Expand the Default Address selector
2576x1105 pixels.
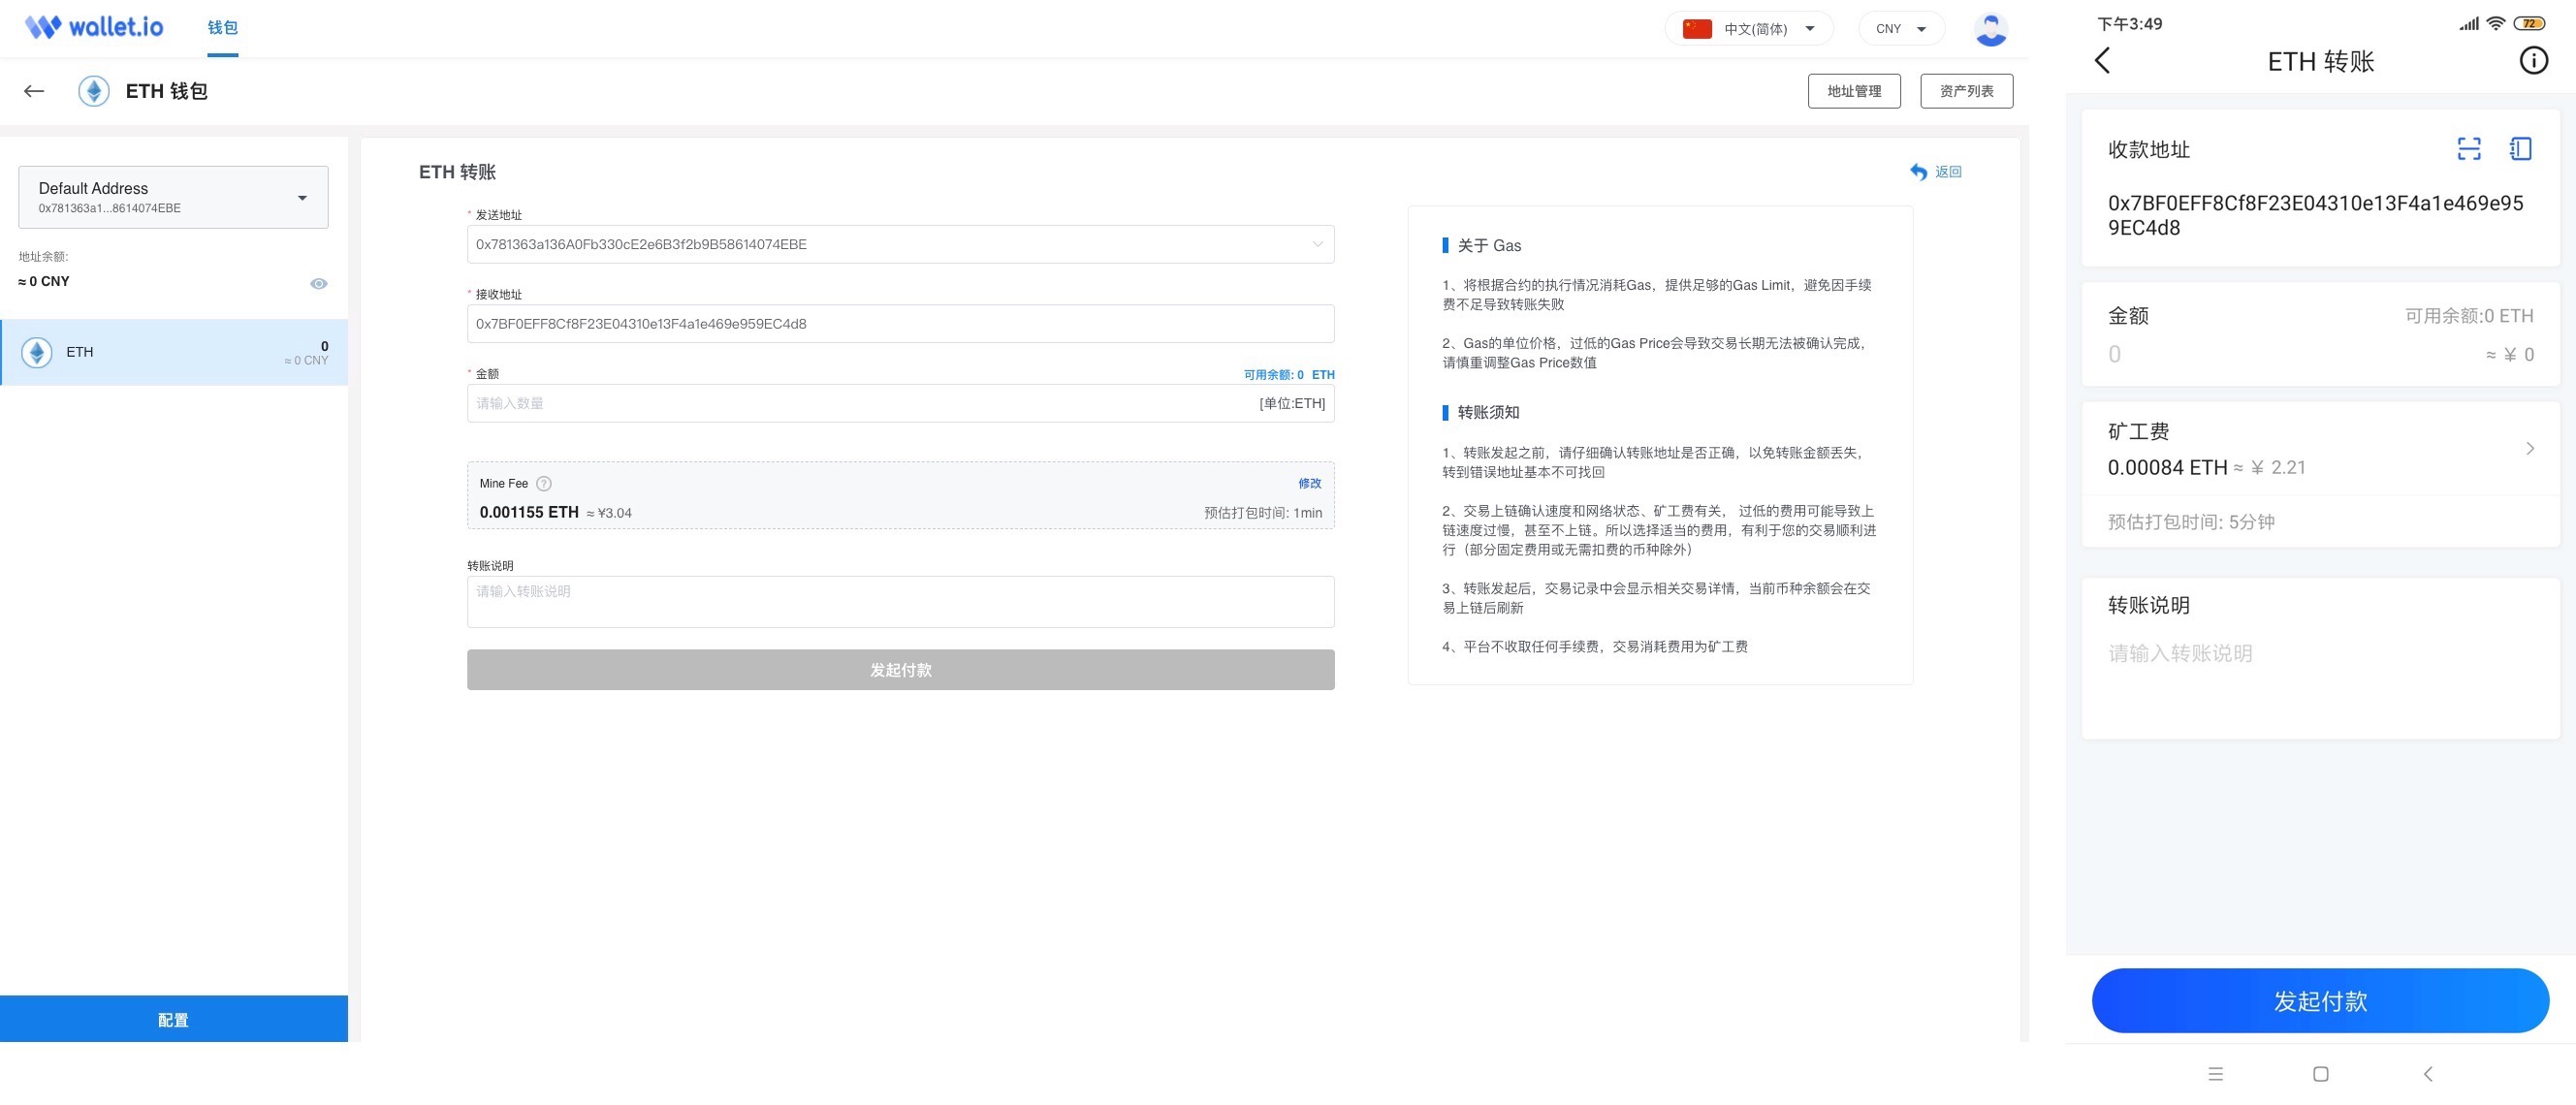(173, 197)
